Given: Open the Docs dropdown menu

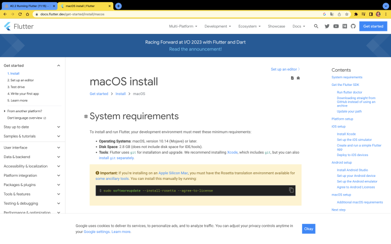Looking at the screenshot, I should click(x=299, y=26).
